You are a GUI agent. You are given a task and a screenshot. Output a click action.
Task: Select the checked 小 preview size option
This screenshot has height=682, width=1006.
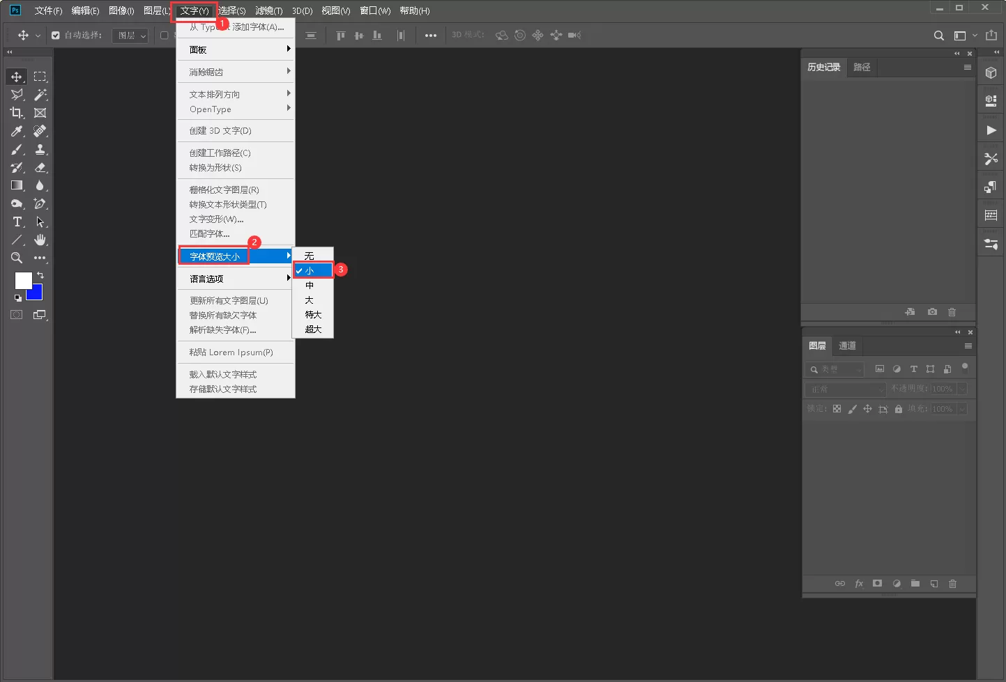pos(312,270)
